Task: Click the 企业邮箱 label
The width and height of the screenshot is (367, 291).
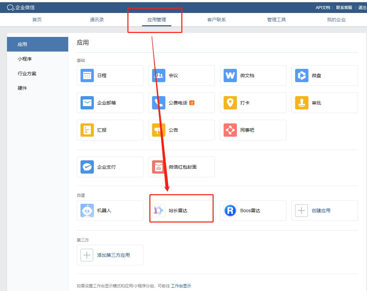Action: pyautogui.click(x=106, y=103)
